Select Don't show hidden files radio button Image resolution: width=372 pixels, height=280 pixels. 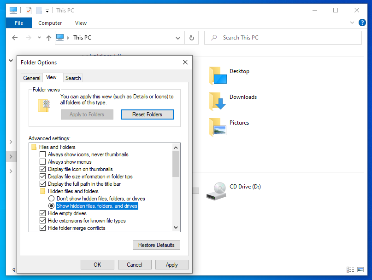click(52, 199)
